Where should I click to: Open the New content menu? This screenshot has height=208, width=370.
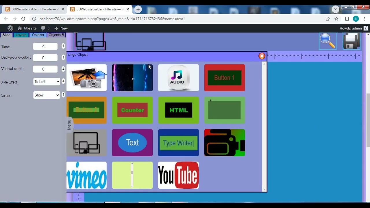click(61, 28)
